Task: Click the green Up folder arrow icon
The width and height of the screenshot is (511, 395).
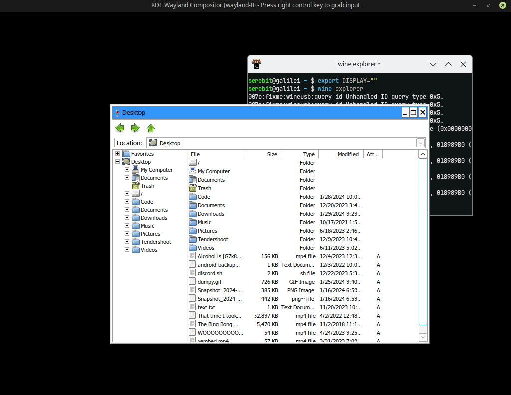Action: click(151, 128)
